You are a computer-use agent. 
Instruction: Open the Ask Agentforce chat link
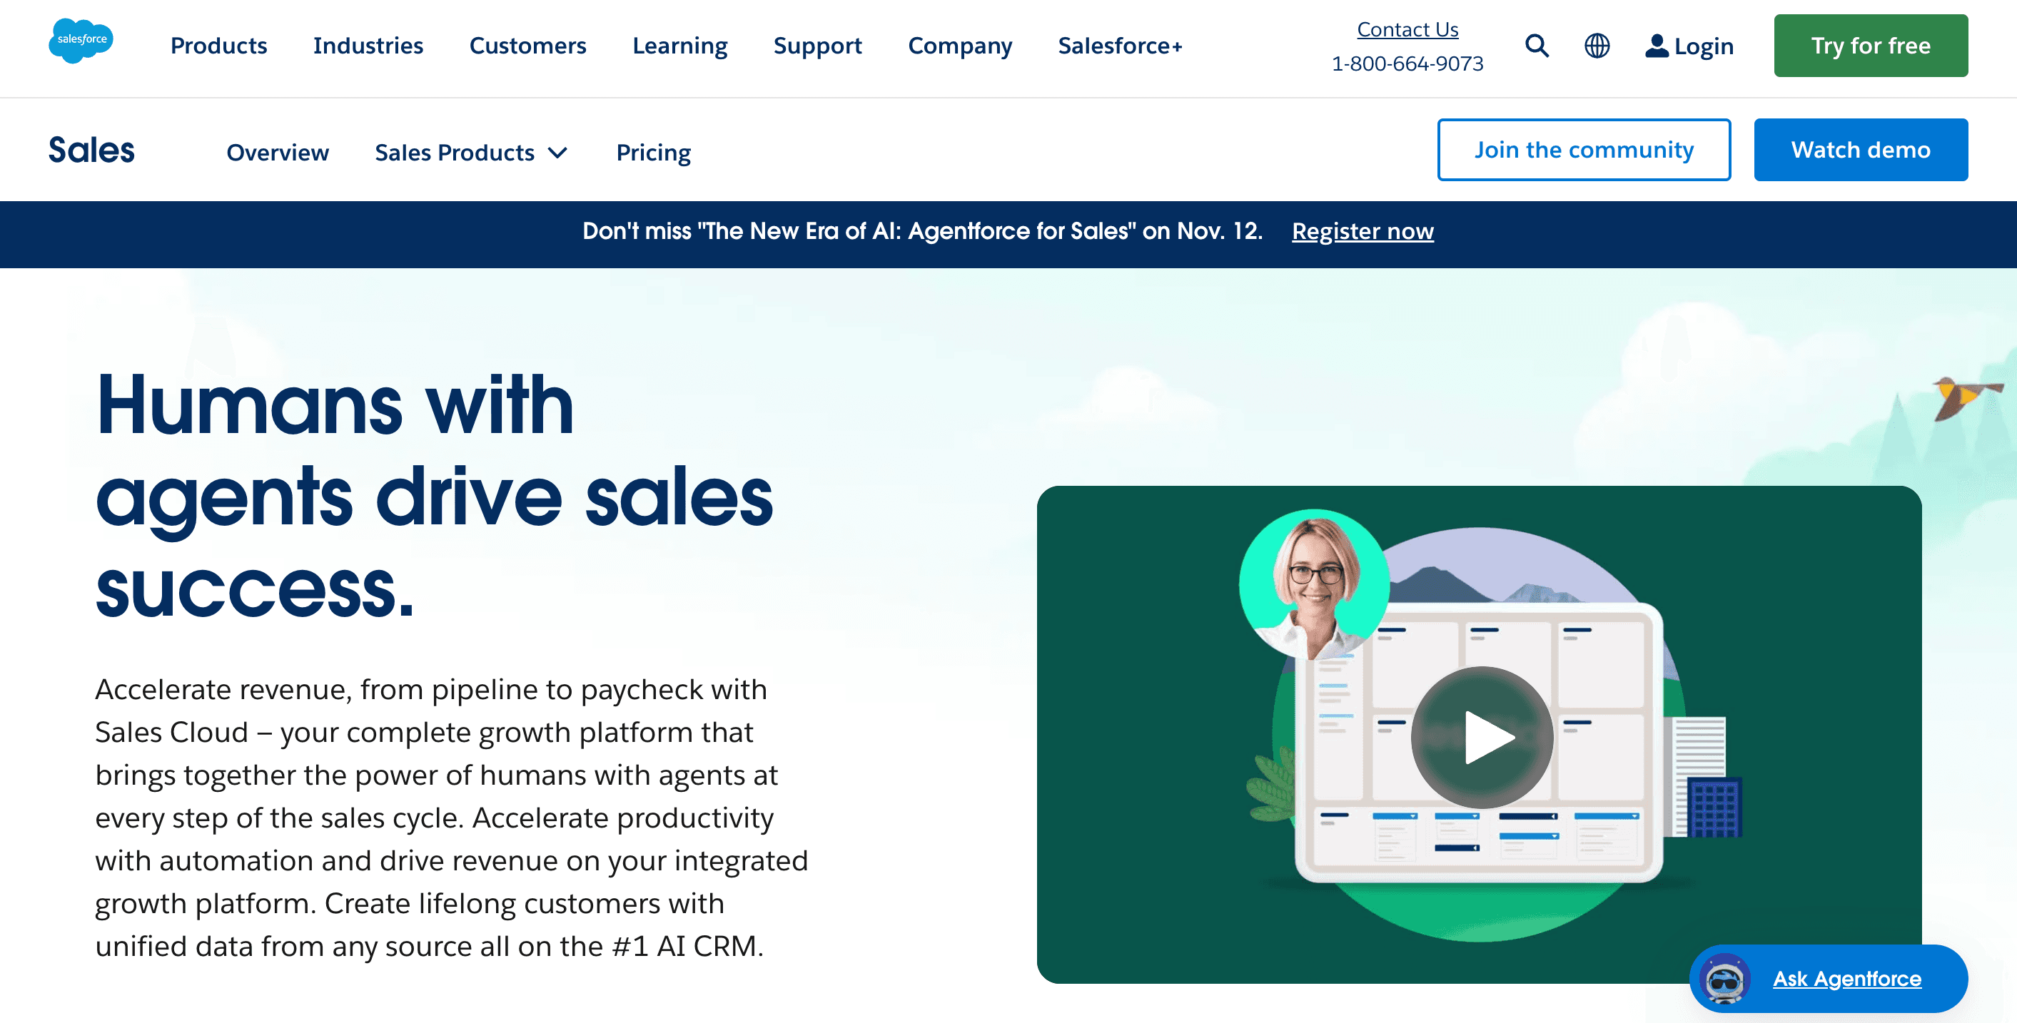1846,978
